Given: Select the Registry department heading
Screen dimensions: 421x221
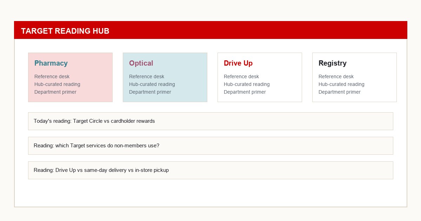Looking at the screenshot, I should pos(333,63).
